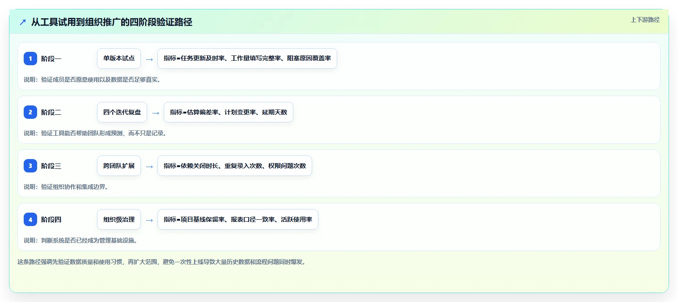Click the 四个迭代复盘 chip
Image resolution: width=678 pixels, height=302 pixels.
[x=122, y=112]
